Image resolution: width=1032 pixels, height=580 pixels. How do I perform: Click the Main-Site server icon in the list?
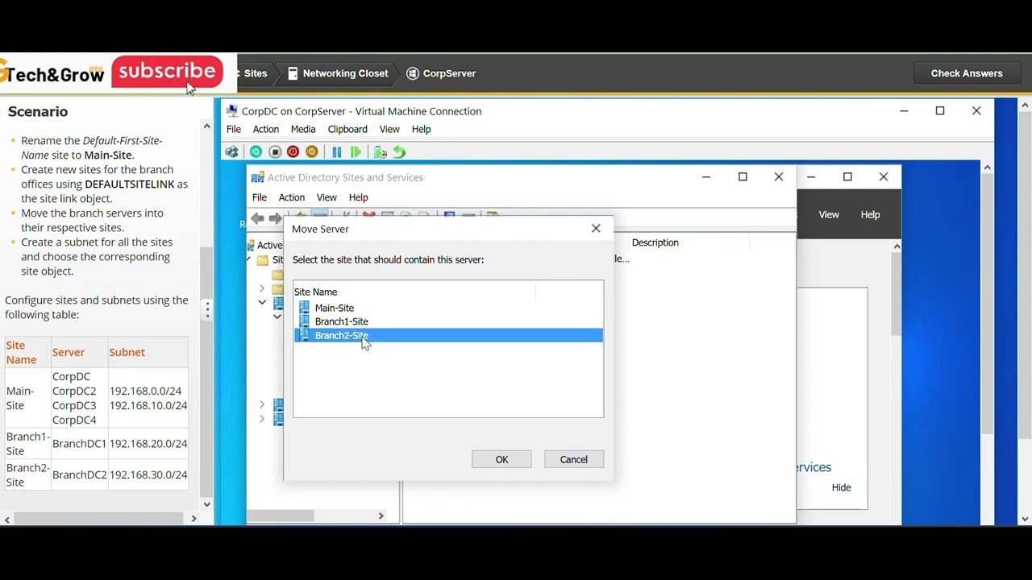(304, 308)
